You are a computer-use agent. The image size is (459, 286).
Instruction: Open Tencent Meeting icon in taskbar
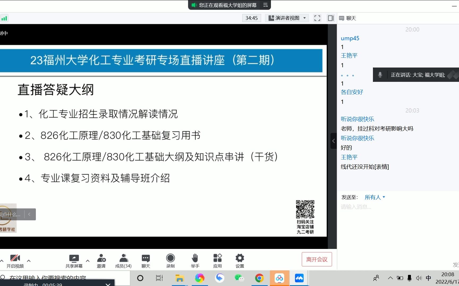click(x=299, y=278)
